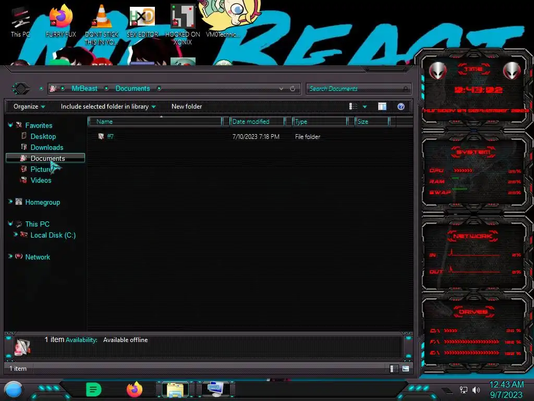Sort by the Name column header
The image size is (534, 401).
[155, 122]
